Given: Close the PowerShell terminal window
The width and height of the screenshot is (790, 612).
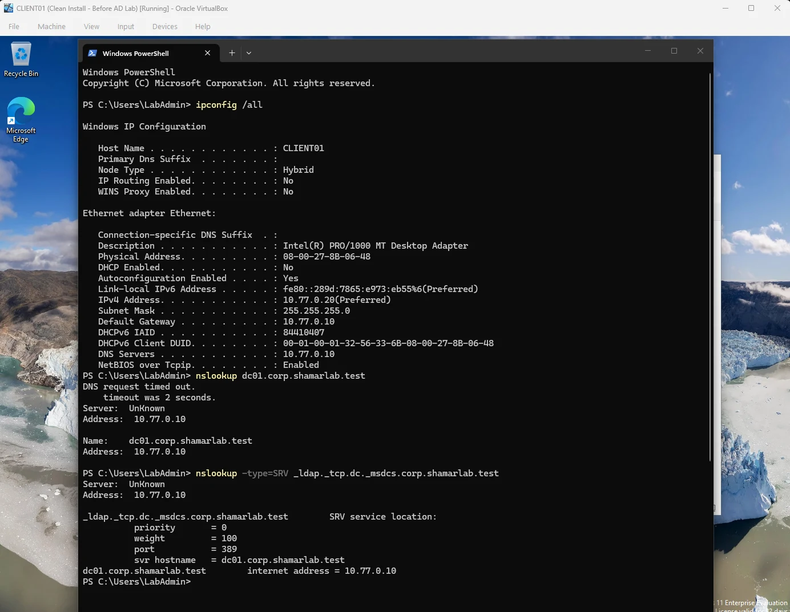Looking at the screenshot, I should [700, 51].
